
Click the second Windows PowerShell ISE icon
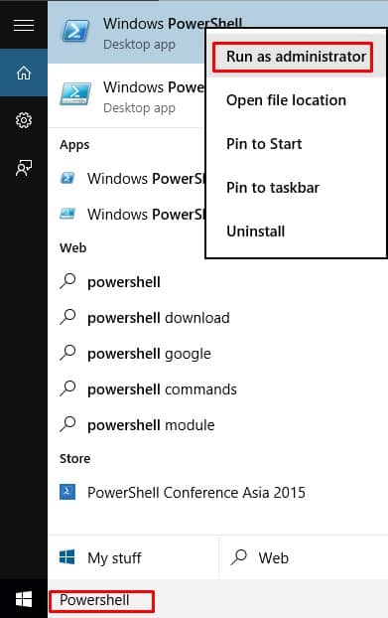[x=75, y=95]
